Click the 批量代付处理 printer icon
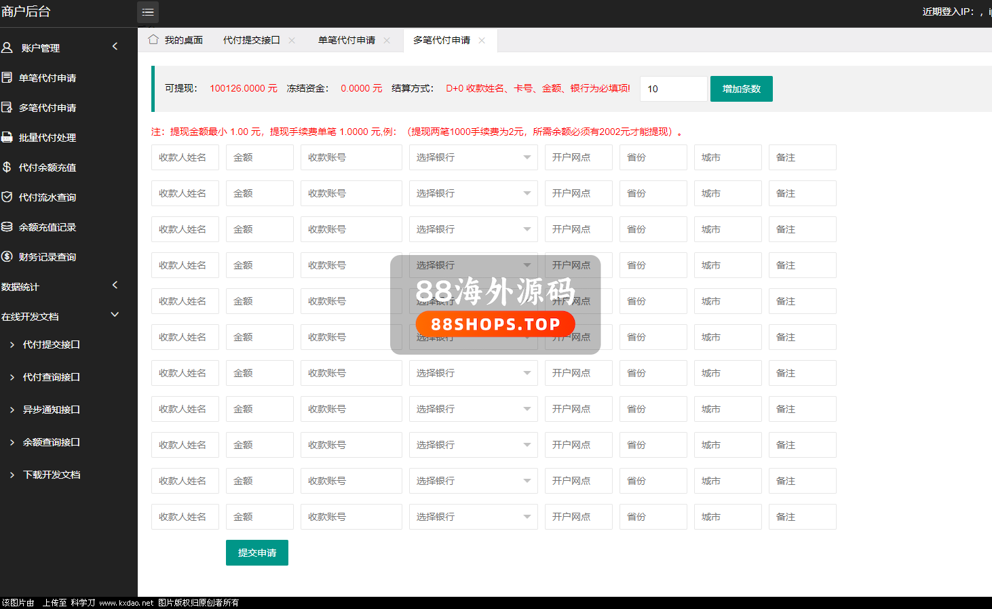The image size is (992, 609). point(7,137)
